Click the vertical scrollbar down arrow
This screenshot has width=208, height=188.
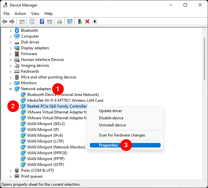pyautogui.click(x=205, y=176)
